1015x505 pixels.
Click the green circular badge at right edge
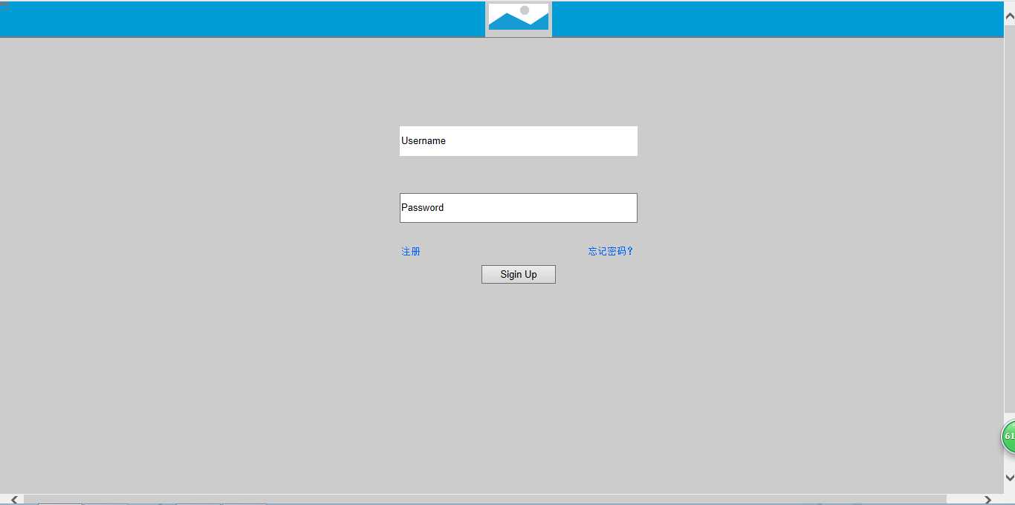(x=1008, y=437)
